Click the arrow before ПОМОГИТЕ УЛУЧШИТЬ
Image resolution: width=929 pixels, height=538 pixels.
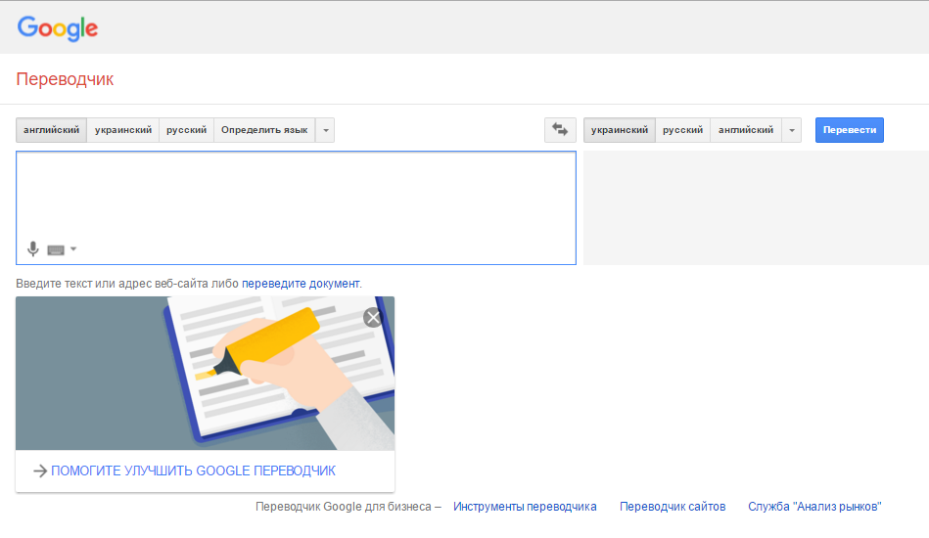40,471
